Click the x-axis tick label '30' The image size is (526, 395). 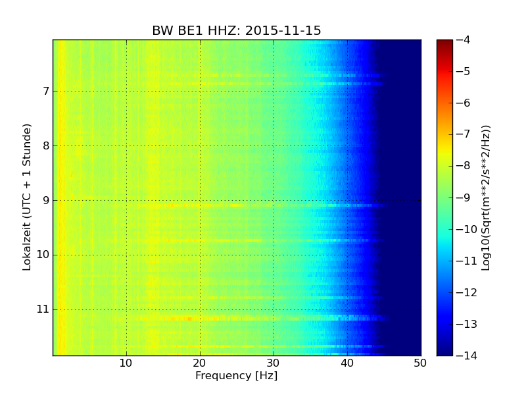pos(273,363)
